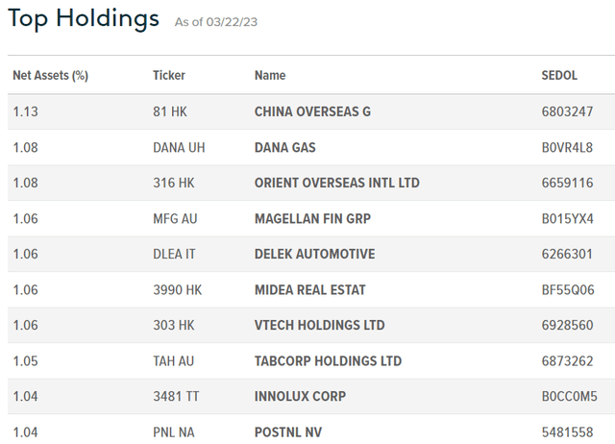
Task: Click the 81 HK ticker cell
Action: (170, 111)
